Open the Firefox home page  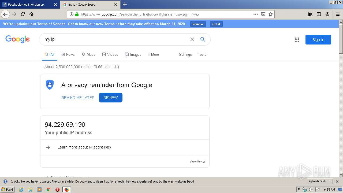(31, 14)
